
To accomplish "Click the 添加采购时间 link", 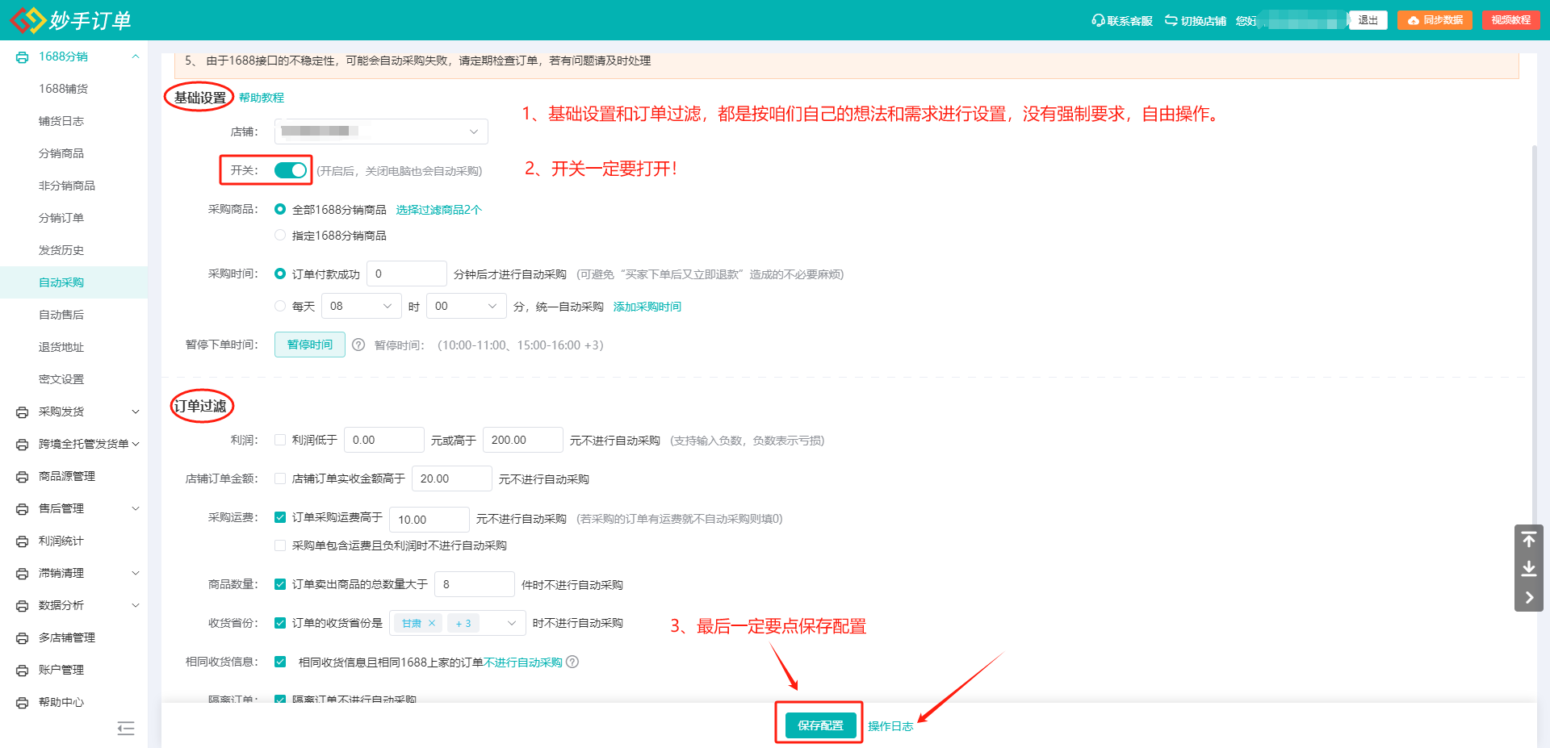I will (647, 307).
